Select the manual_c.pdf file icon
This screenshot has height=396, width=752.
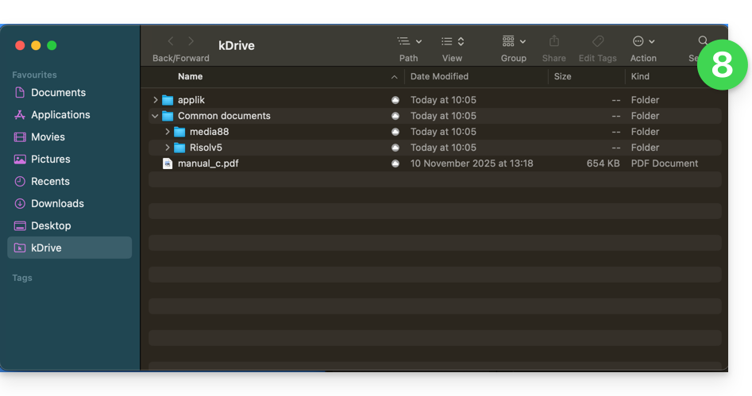[168, 163]
